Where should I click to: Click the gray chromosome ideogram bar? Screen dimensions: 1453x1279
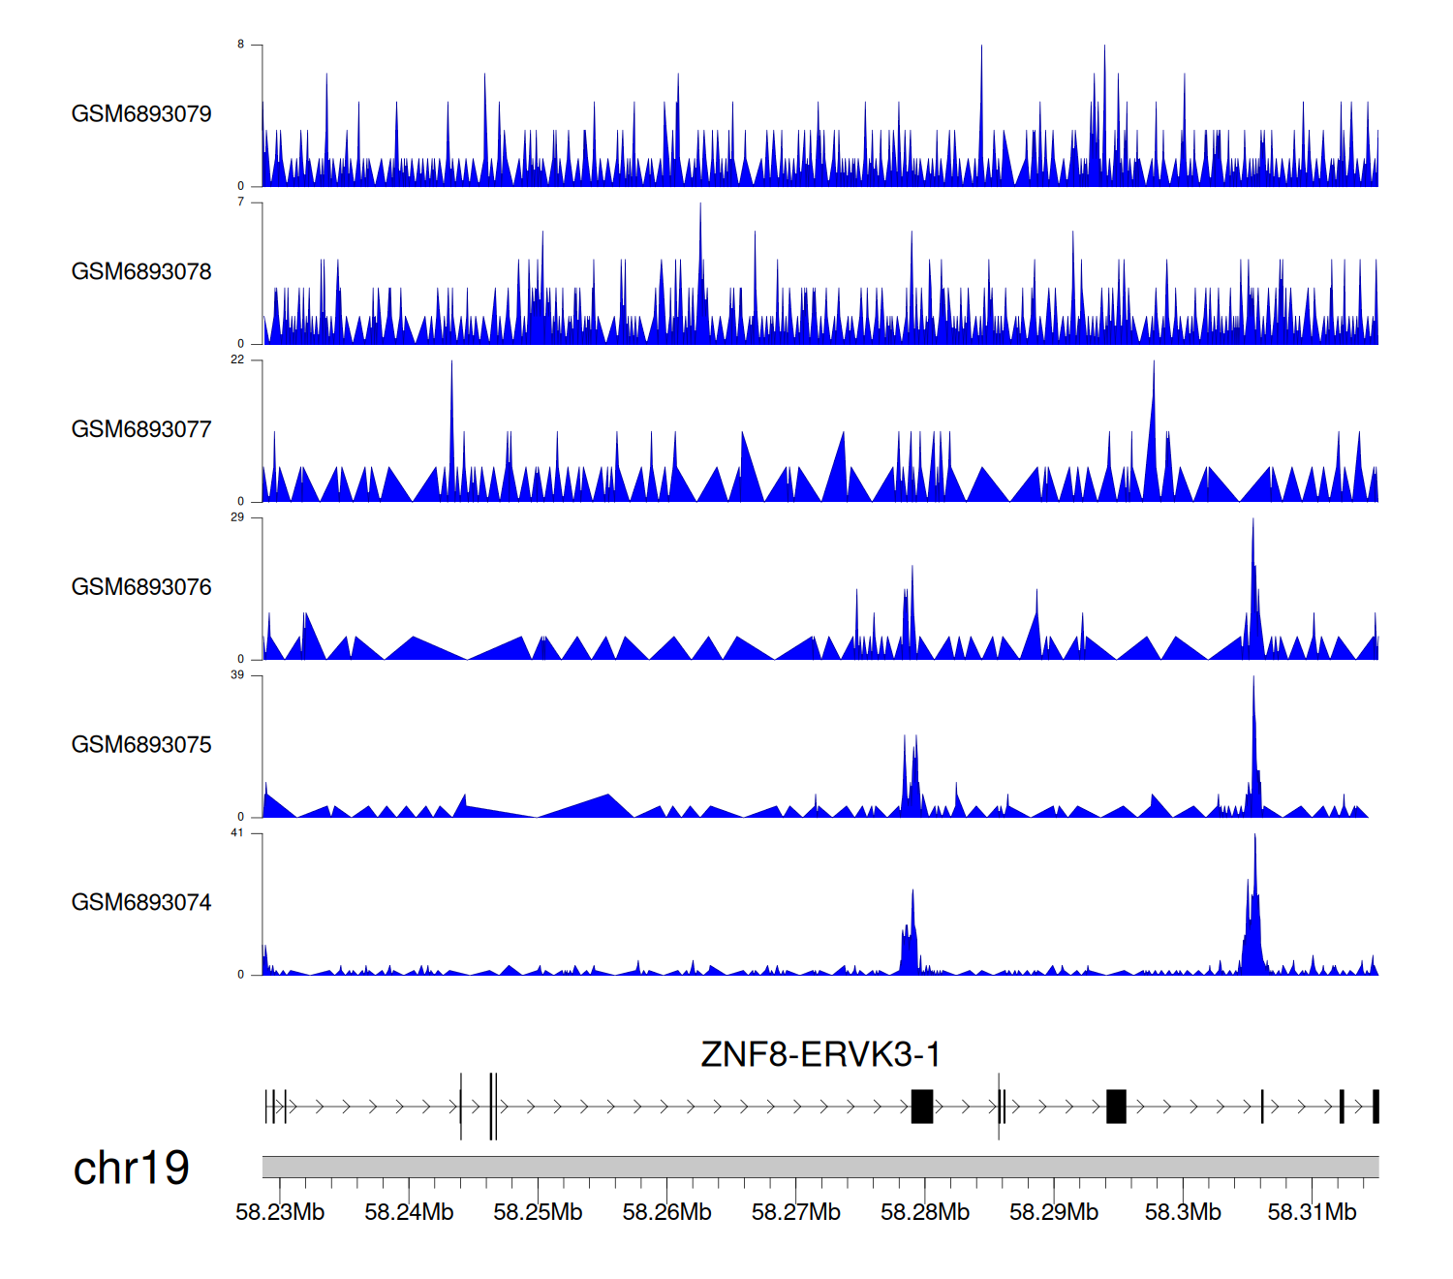819,1167
